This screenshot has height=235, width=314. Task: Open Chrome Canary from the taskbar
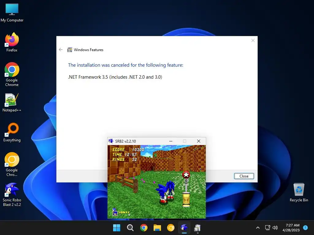pos(170,228)
